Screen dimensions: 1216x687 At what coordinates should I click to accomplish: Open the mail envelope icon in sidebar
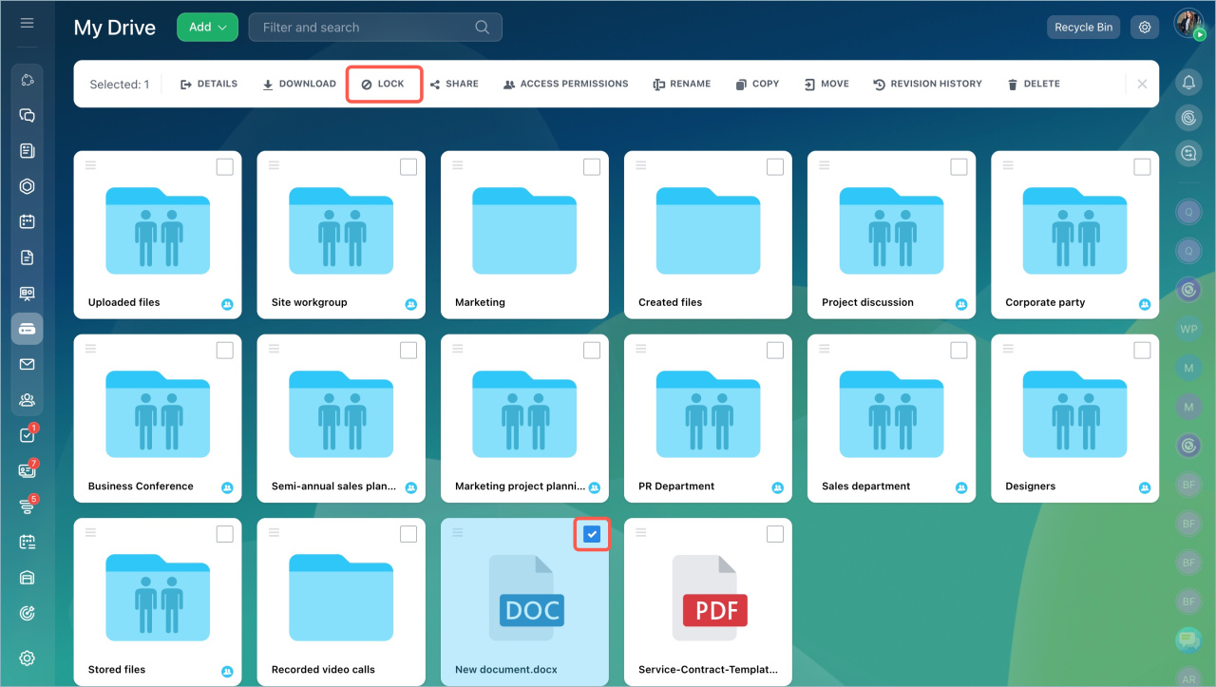point(27,364)
